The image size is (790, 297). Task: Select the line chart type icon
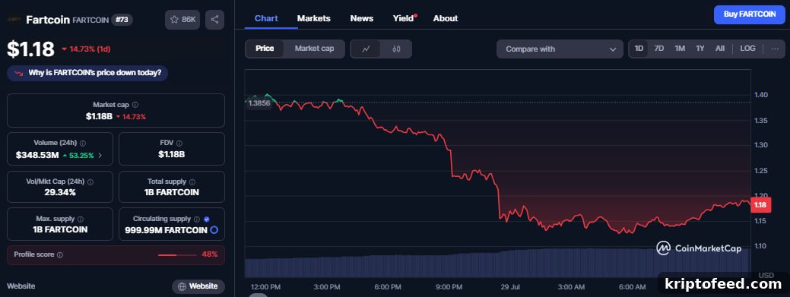point(366,49)
